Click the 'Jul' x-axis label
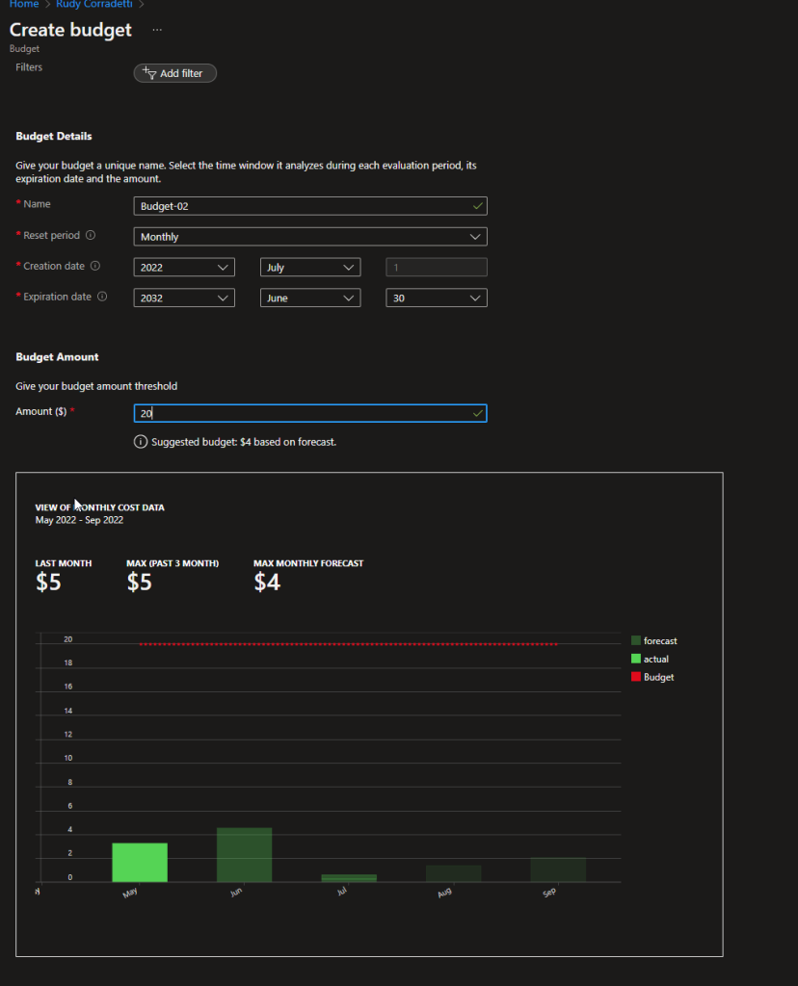The image size is (798, 986). pyautogui.click(x=342, y=892)
